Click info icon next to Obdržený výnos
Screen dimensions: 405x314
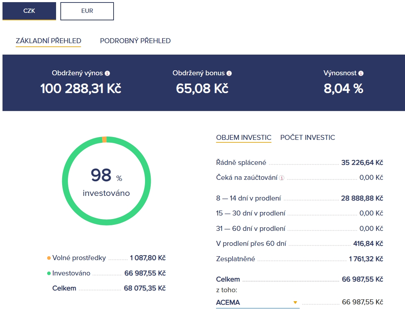[107, 74]
